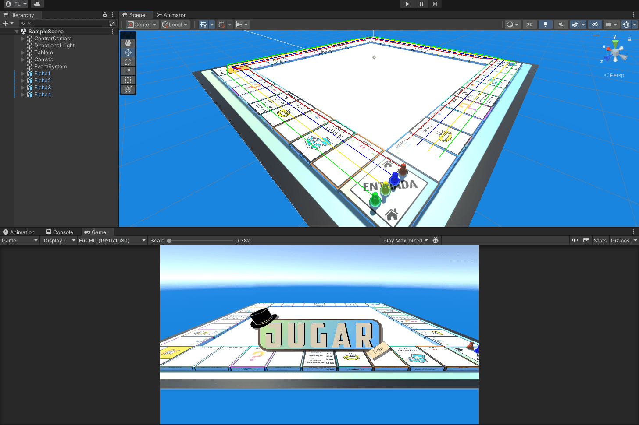Click the Gizmos button in Game view
The width and height of the screenshot is (639, 425).
(620, 241)
